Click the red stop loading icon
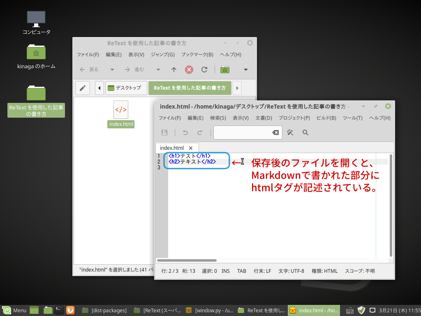Viewport: 421px width, 316px height. 189,70
